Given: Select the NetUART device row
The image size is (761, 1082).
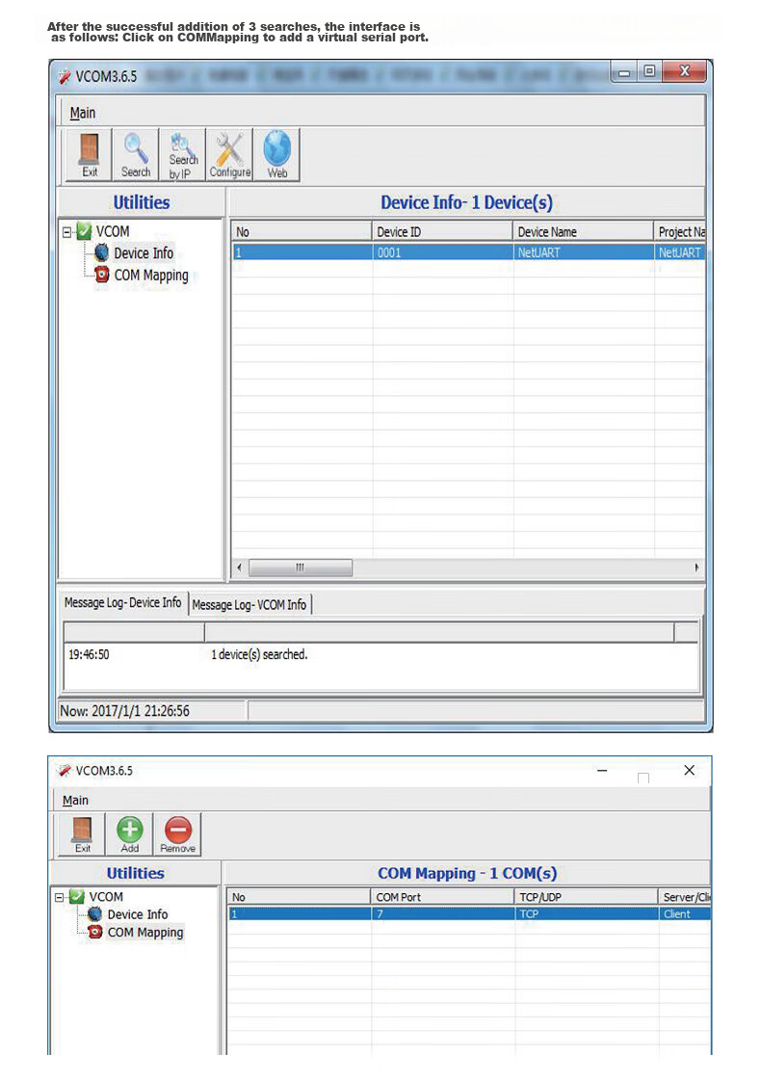Looking at the screenshot, I should click(x=468, y=252).
